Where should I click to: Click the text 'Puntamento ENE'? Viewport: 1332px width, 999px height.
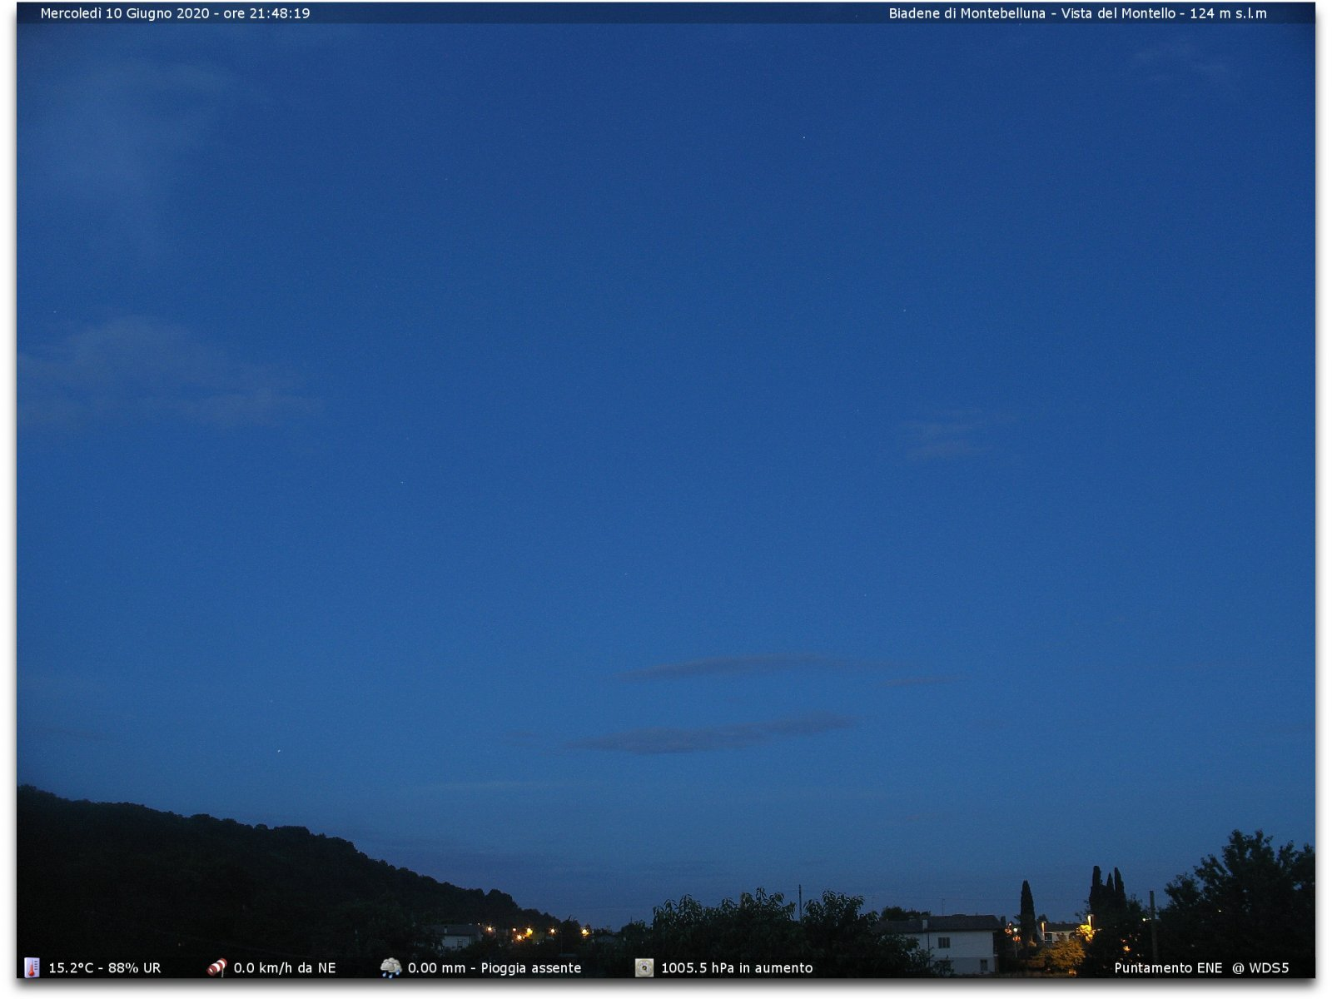coord(1168,968)
